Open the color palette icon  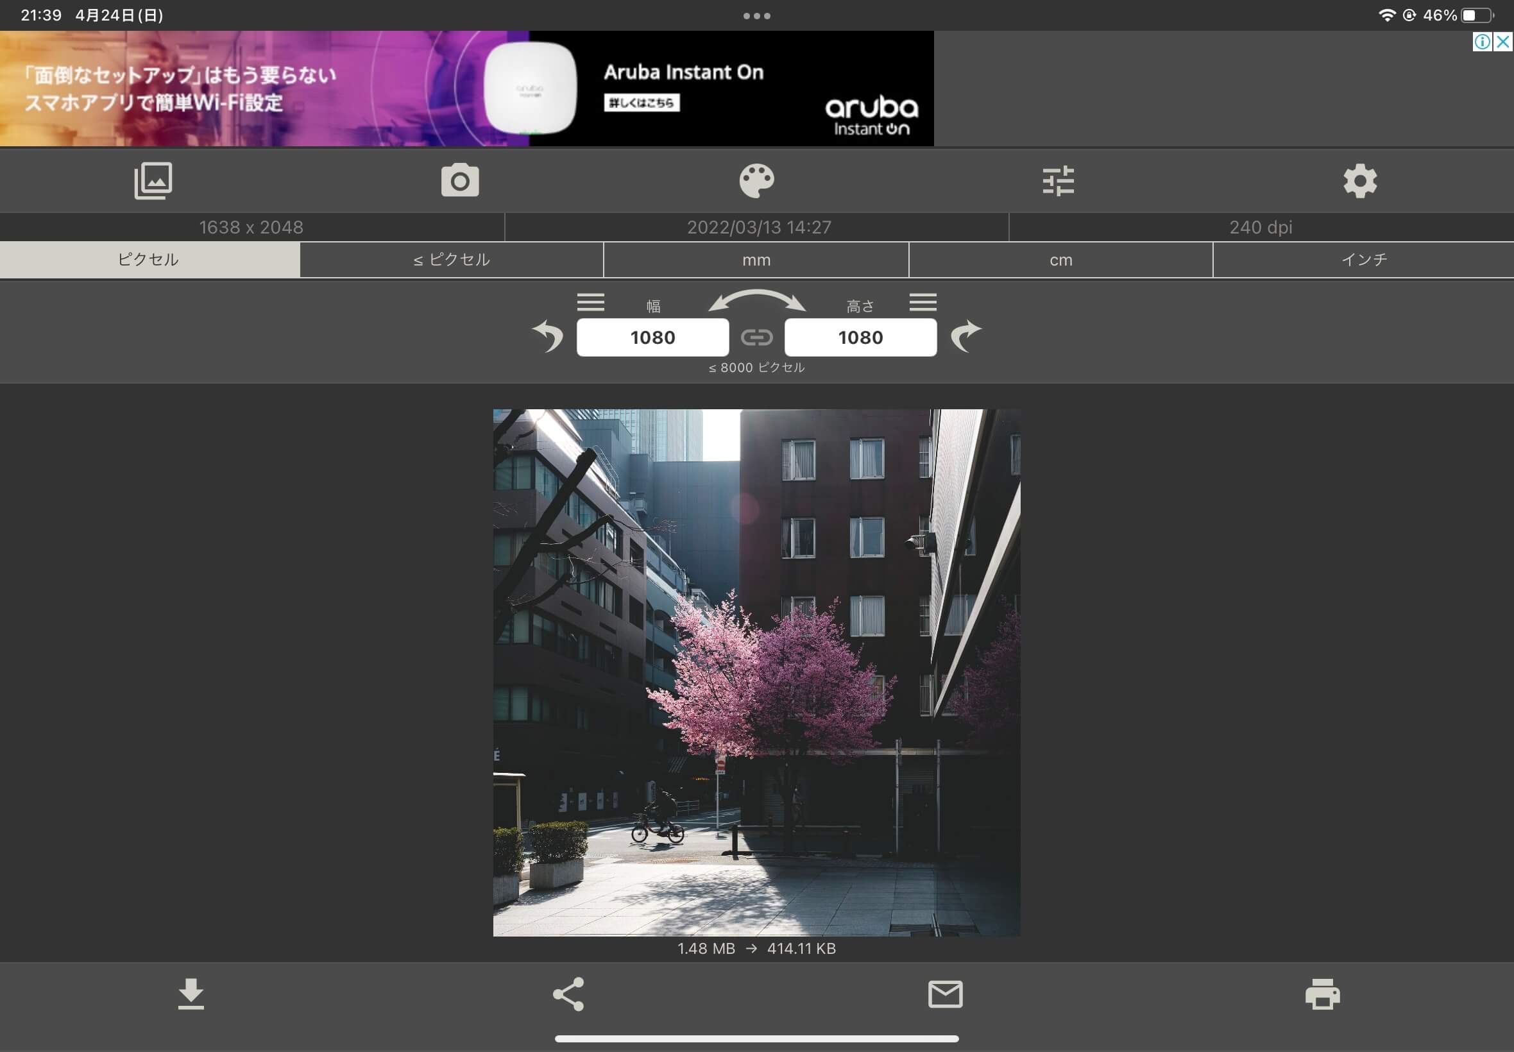[756, 181]
